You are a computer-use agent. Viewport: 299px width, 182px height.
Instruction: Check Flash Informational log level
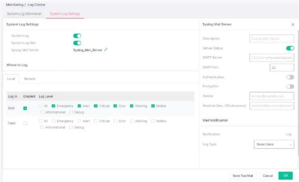click(x=42, y=127)
